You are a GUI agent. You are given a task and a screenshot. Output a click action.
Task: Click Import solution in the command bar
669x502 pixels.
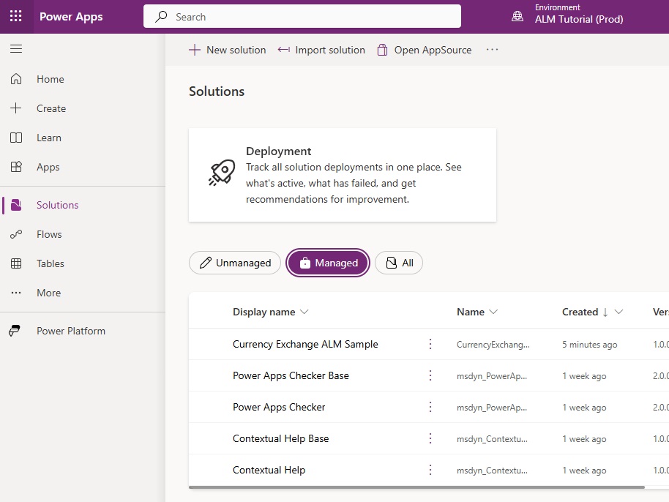[x=321, y=50]
